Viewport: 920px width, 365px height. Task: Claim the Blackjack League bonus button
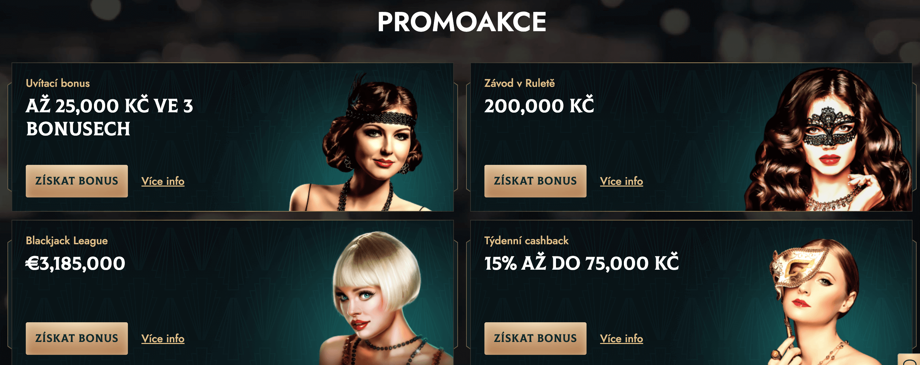(76, 338)
